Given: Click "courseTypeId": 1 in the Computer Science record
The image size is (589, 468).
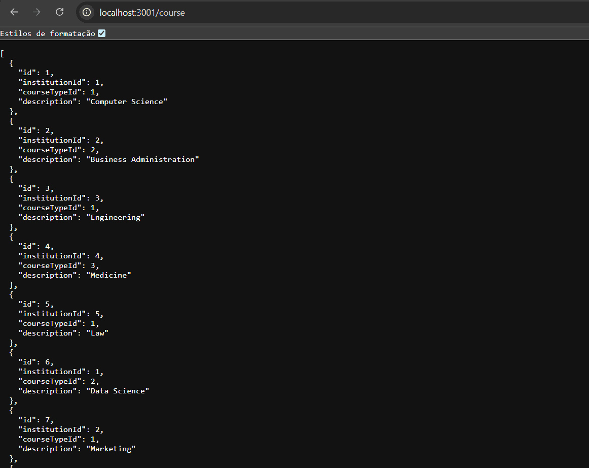Looking at the screenshot, I should click(59, 92).
